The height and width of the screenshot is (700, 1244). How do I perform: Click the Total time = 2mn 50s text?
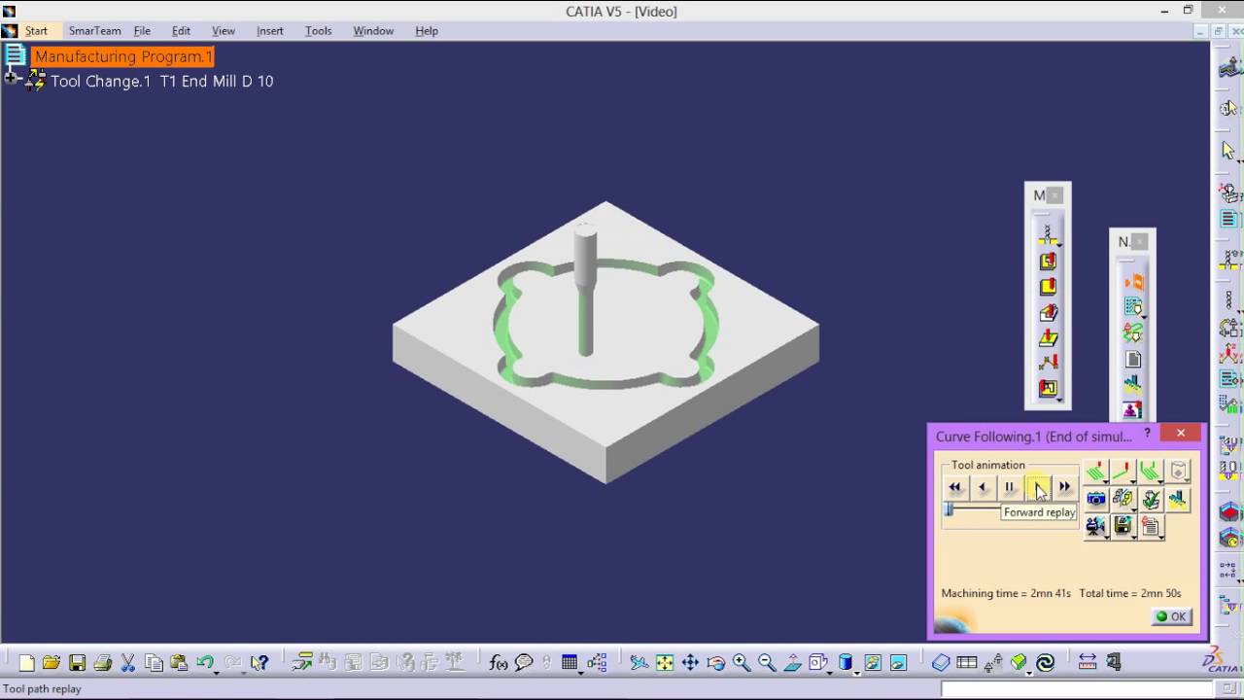click(x=1130, y=593)
